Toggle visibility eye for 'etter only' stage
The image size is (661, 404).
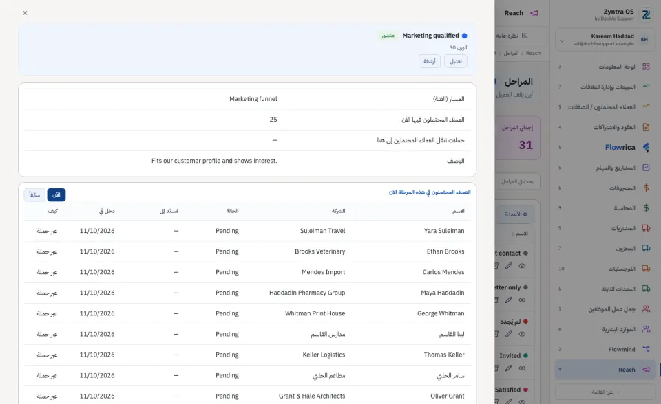(x=522, y=300)
